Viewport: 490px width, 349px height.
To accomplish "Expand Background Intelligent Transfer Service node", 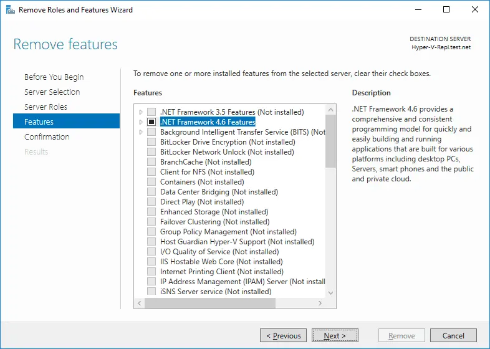I will pos(141,132).
